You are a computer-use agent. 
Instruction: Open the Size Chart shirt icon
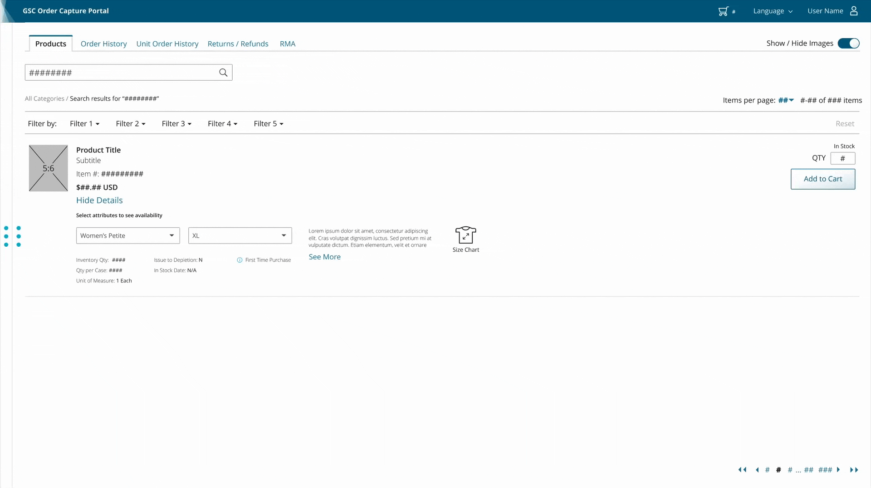[465, 235]
